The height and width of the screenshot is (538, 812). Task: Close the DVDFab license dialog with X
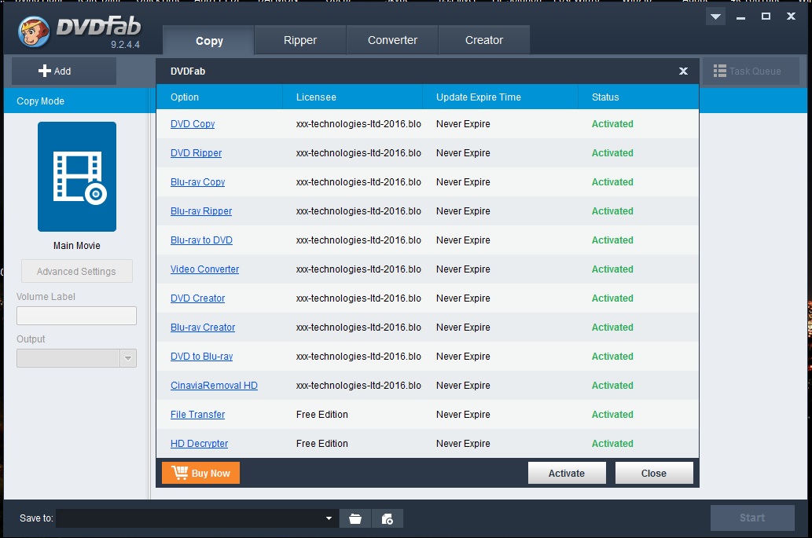[x=684, y=71]
